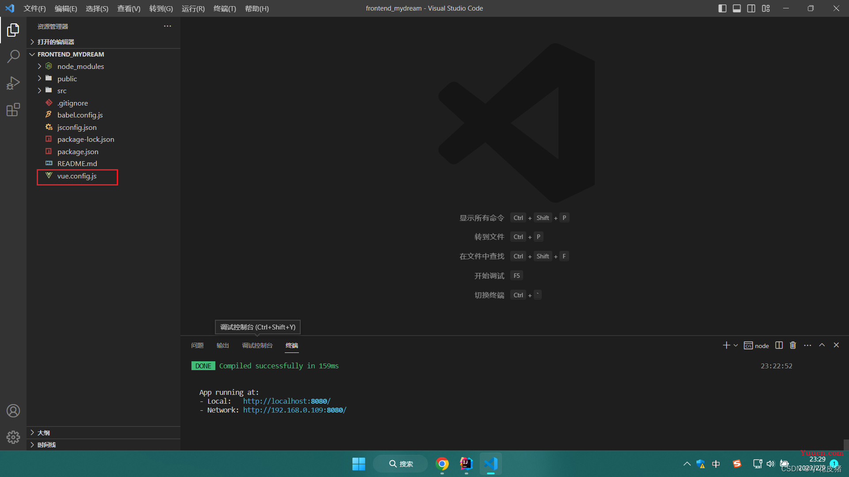Open volume speaker tray icon

770,464
